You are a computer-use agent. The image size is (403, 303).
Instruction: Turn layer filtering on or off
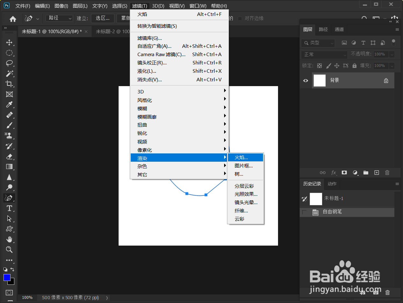[393, 42]
